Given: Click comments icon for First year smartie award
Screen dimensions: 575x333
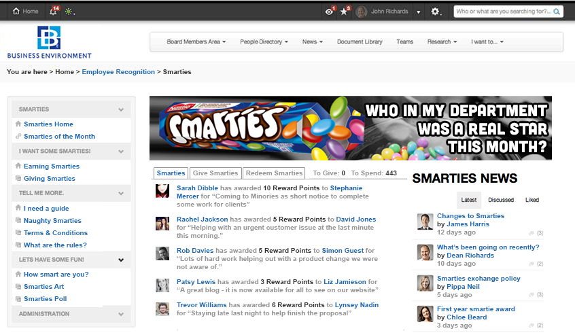Looking at the screenshot, I should (x=531, y=326).
